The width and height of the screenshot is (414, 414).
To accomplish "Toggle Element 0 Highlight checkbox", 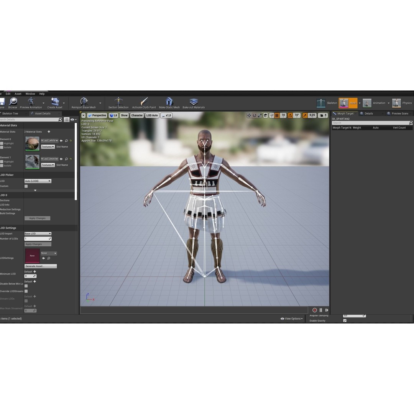I will coord(2,143).
